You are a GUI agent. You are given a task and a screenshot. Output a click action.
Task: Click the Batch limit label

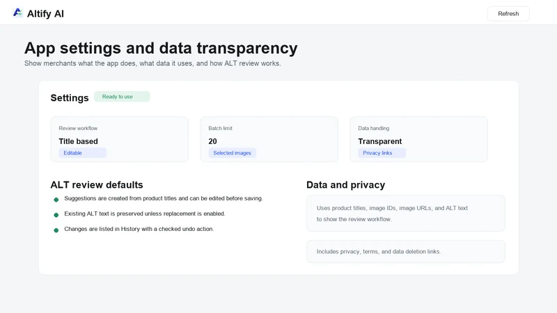coord(220,128)
